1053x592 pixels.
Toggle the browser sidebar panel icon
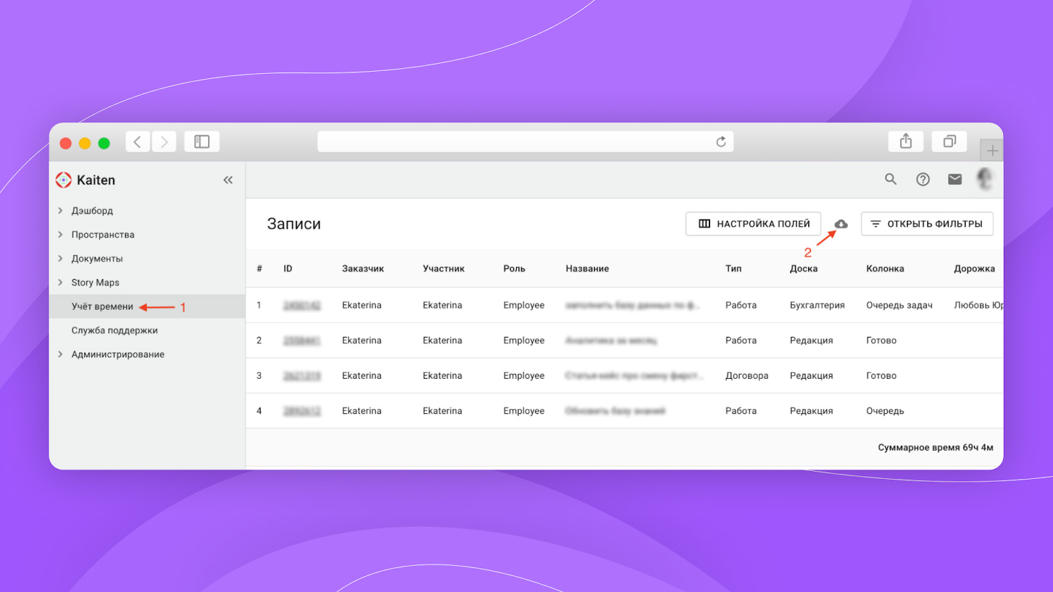click(x=201, y=141)
